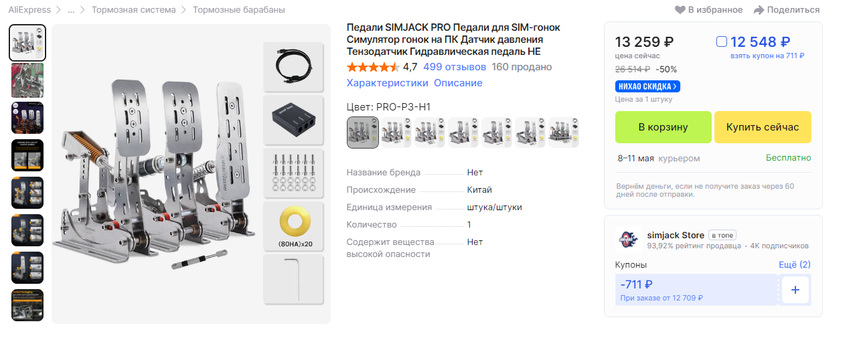861x342 pixels.
Task: Click the star rating icons
Action: [373, 67]
